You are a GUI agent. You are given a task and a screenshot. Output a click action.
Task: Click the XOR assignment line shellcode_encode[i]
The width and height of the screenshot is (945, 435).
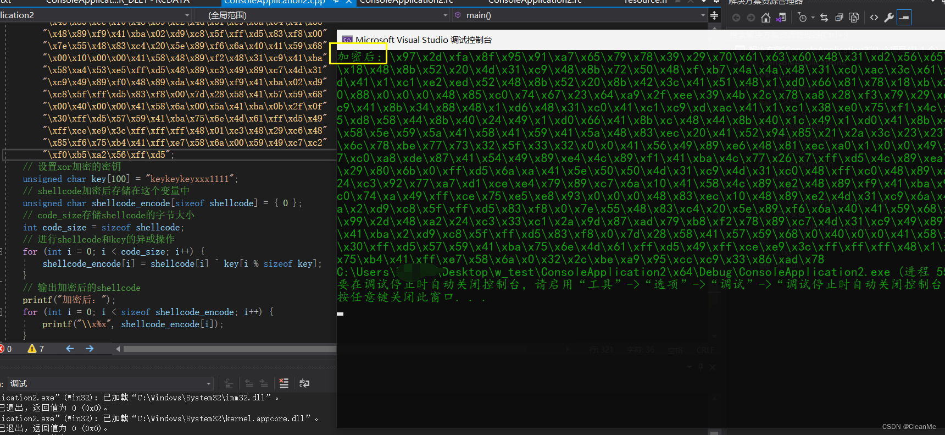pos(182,263)
